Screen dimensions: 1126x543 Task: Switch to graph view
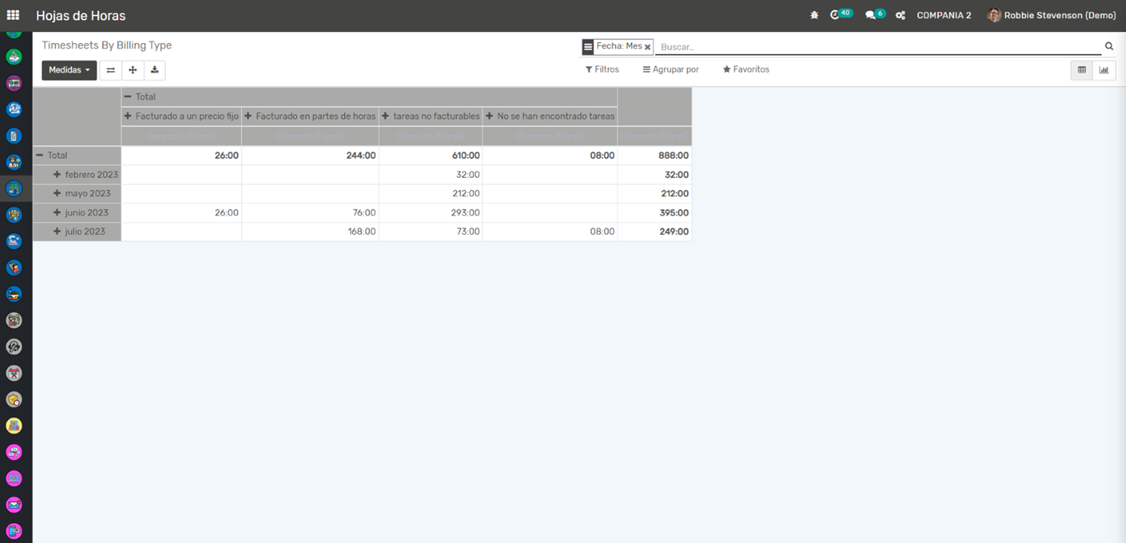pos(1104,70)
